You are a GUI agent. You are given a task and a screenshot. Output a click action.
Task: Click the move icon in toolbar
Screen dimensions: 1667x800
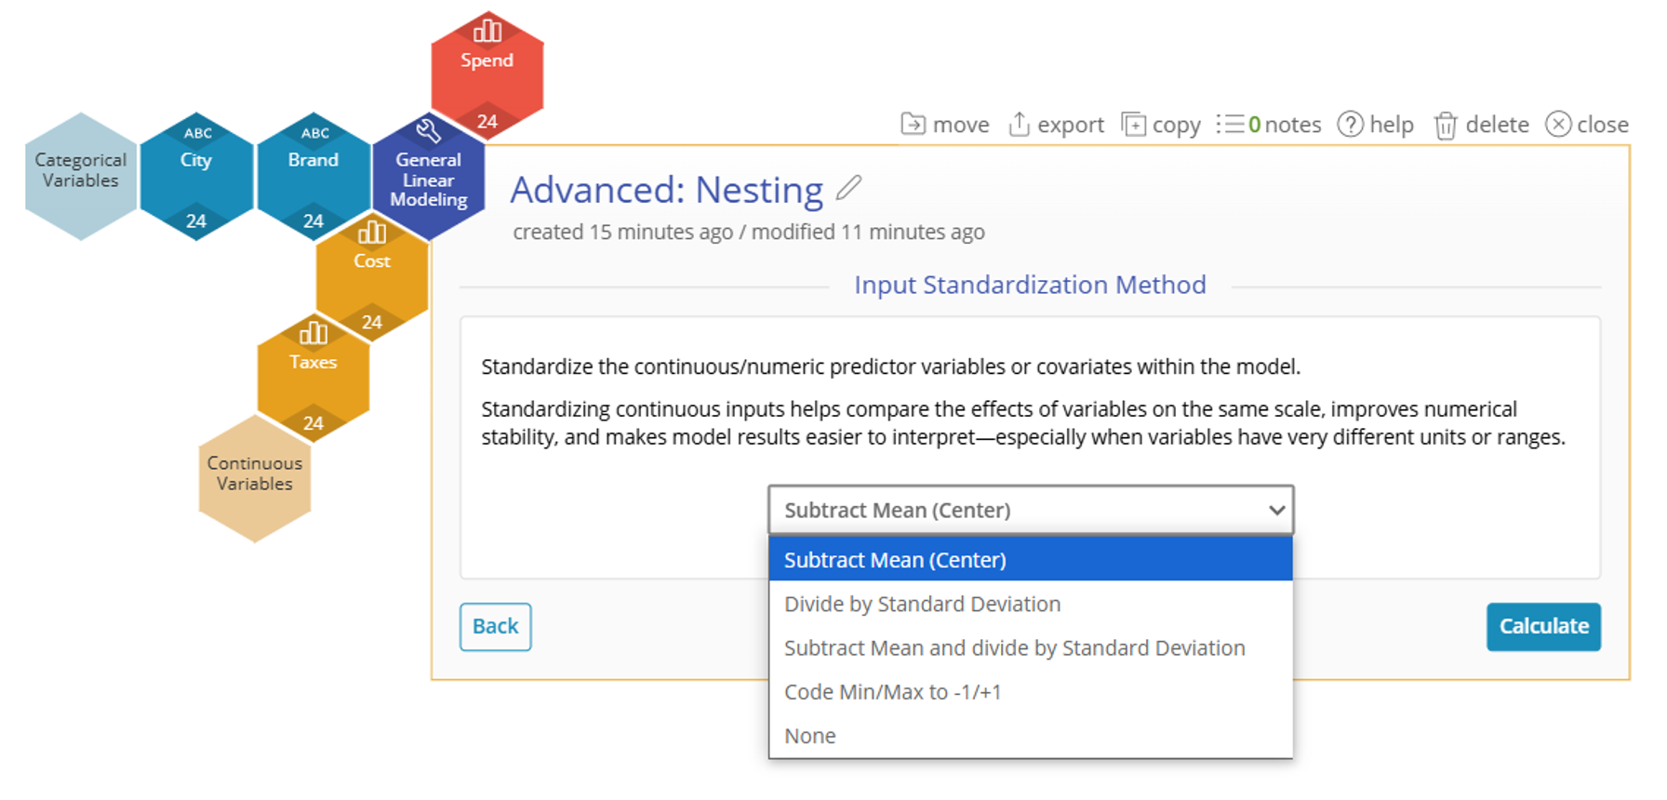pos(914,124)
